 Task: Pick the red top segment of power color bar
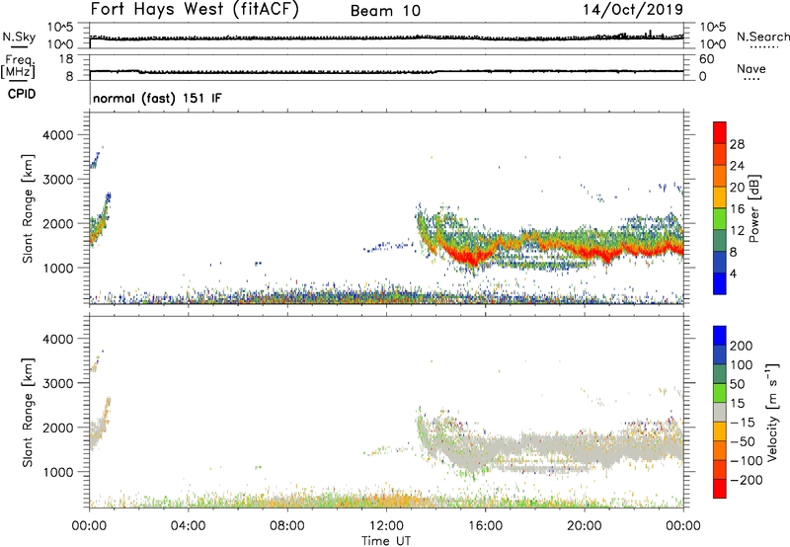coord(720,132)
